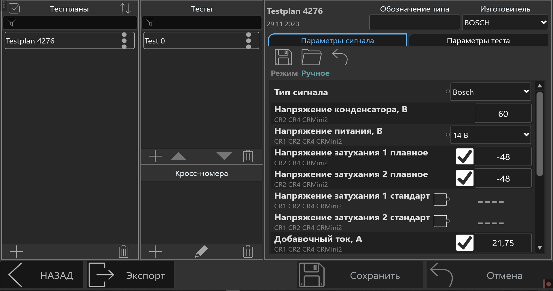Click the date 29.11.2023
Image resolution: width=553 pixels, height=291 pixels.
[283, 24]
